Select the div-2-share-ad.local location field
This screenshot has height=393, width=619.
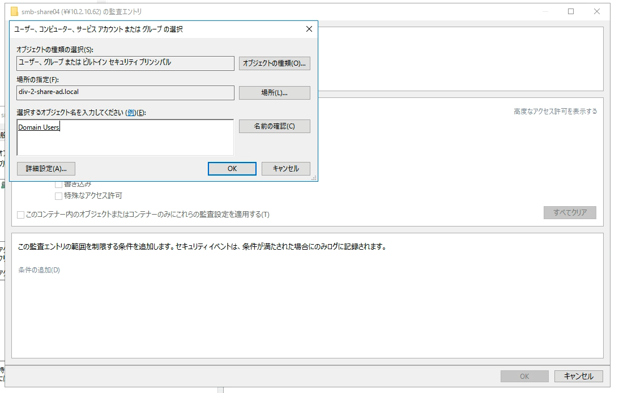click(125, 92)
